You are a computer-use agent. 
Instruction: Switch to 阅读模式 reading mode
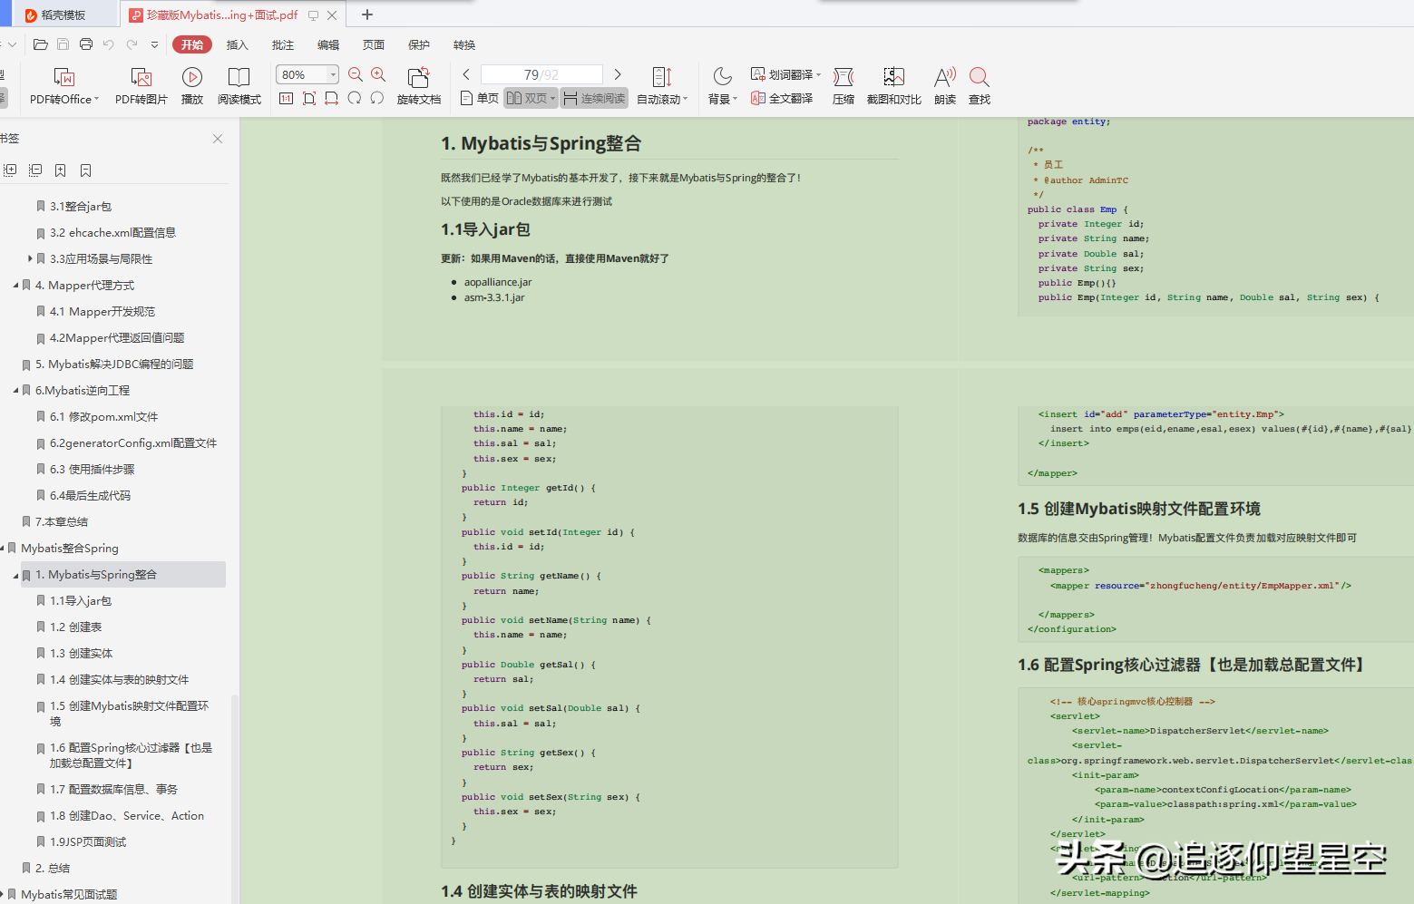(x=239, y=86)
